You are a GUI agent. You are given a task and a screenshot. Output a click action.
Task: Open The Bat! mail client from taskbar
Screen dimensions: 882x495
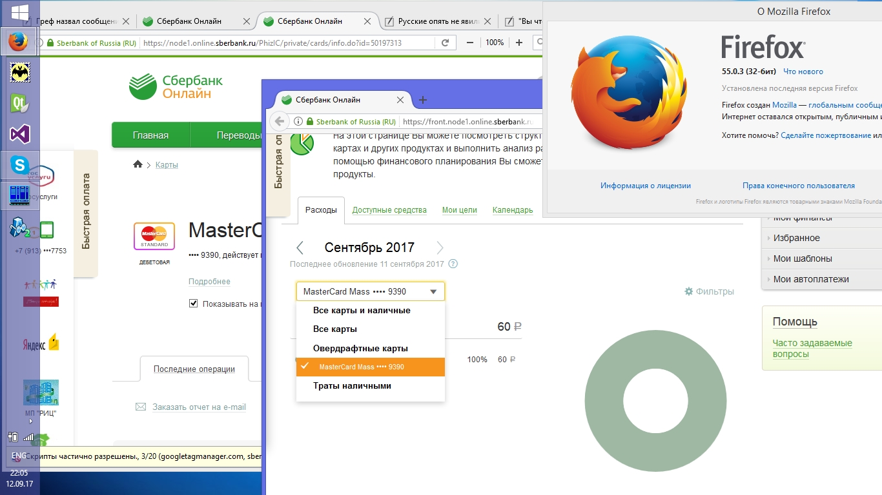pos(20,72)
